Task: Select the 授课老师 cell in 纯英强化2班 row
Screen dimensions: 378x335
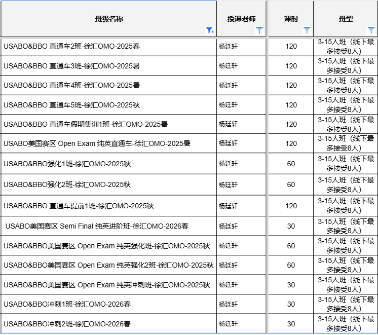Action: (x=228, y=265)
